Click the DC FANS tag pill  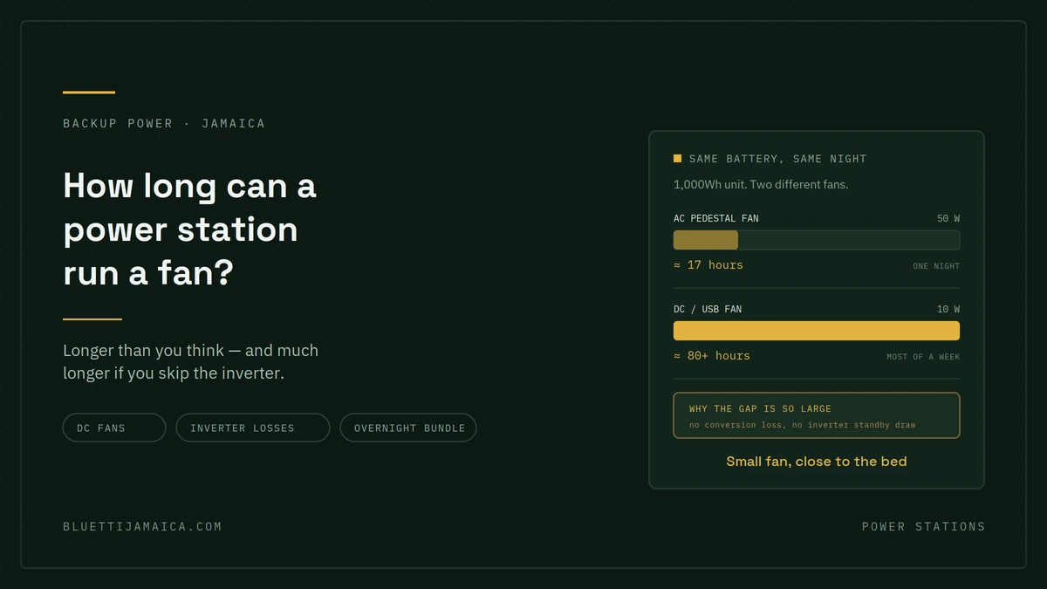(x=114, y=428)
